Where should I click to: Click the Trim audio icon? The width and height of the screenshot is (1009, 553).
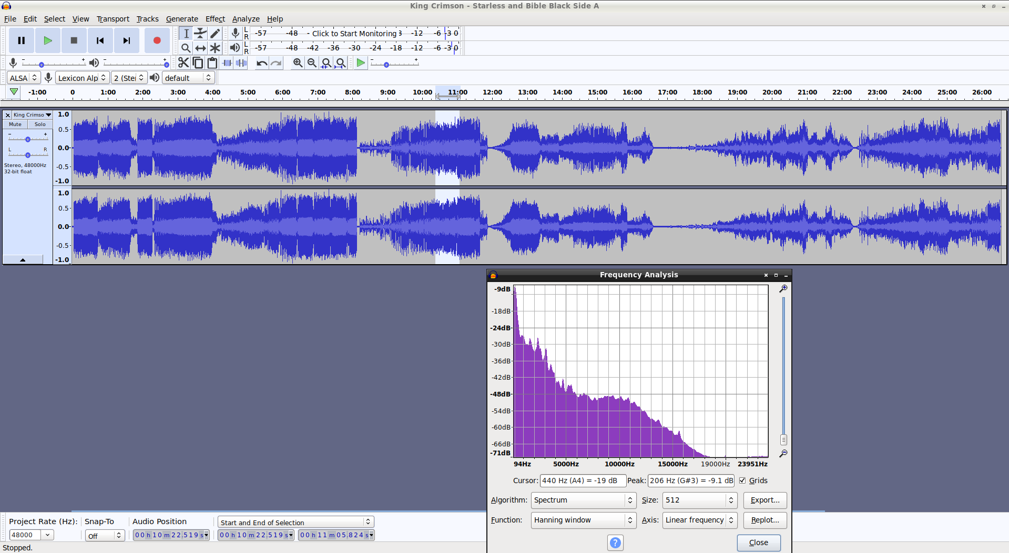[x=227, y=63]
